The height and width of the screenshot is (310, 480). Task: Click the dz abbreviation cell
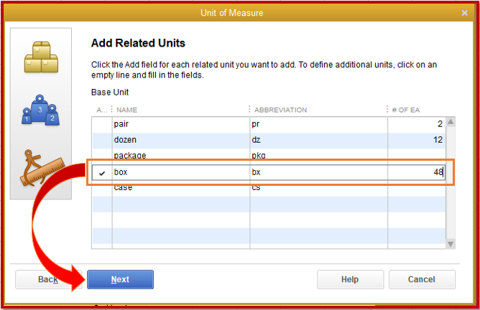click(318, 141)
